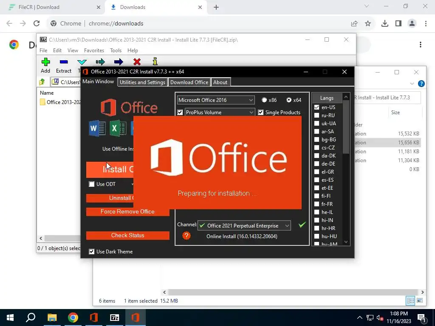The height and width of the screenshot is (326, 435).
Task: Toggle the ProPlus Volume checkbox
Action: pos(180,112)
